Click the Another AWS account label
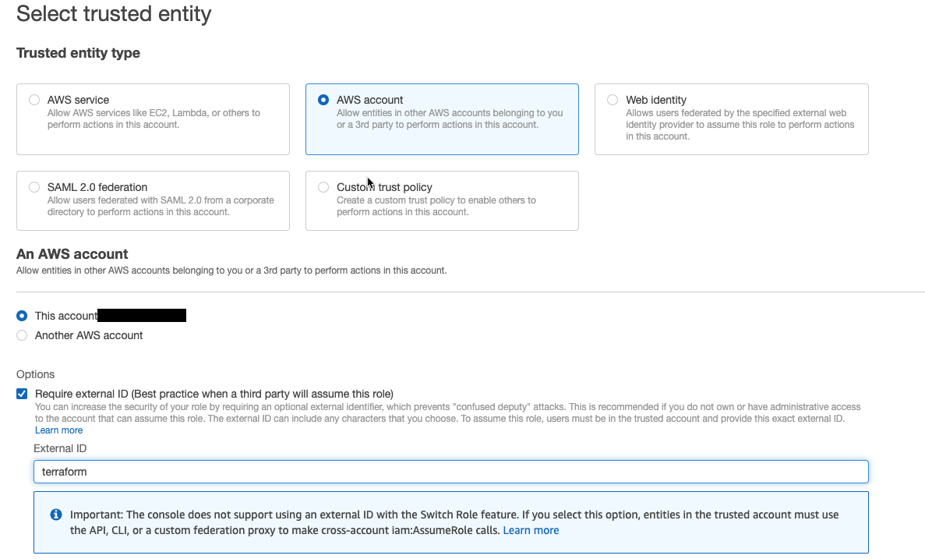The image size is (925, 559). pos(89,335)
